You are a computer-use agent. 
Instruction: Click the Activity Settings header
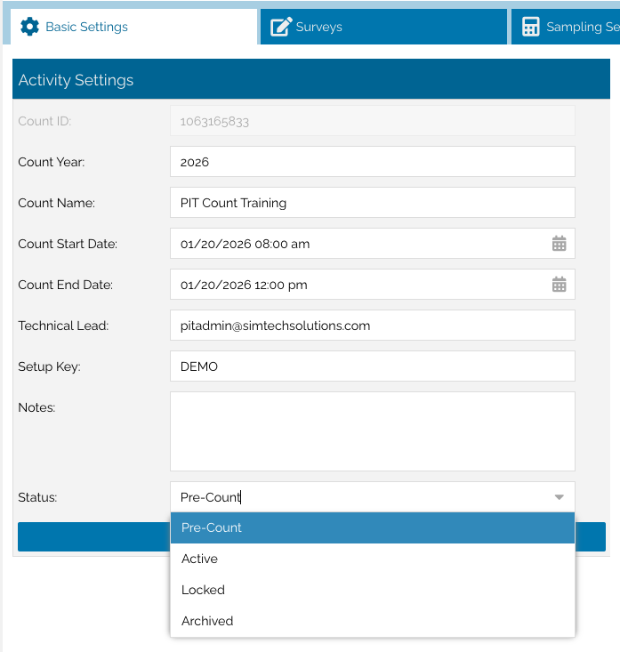tap(311, 79)
